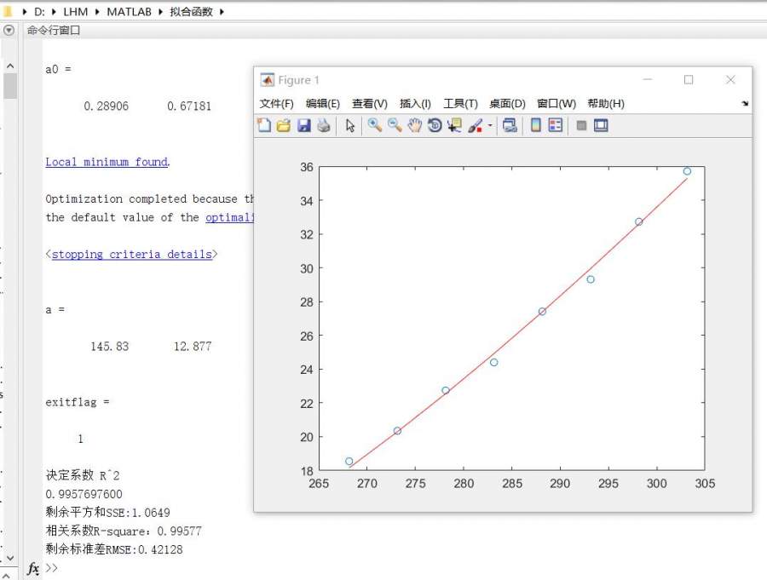
Task: Open the 'Local minimum found' link
Action: [107, 162]
